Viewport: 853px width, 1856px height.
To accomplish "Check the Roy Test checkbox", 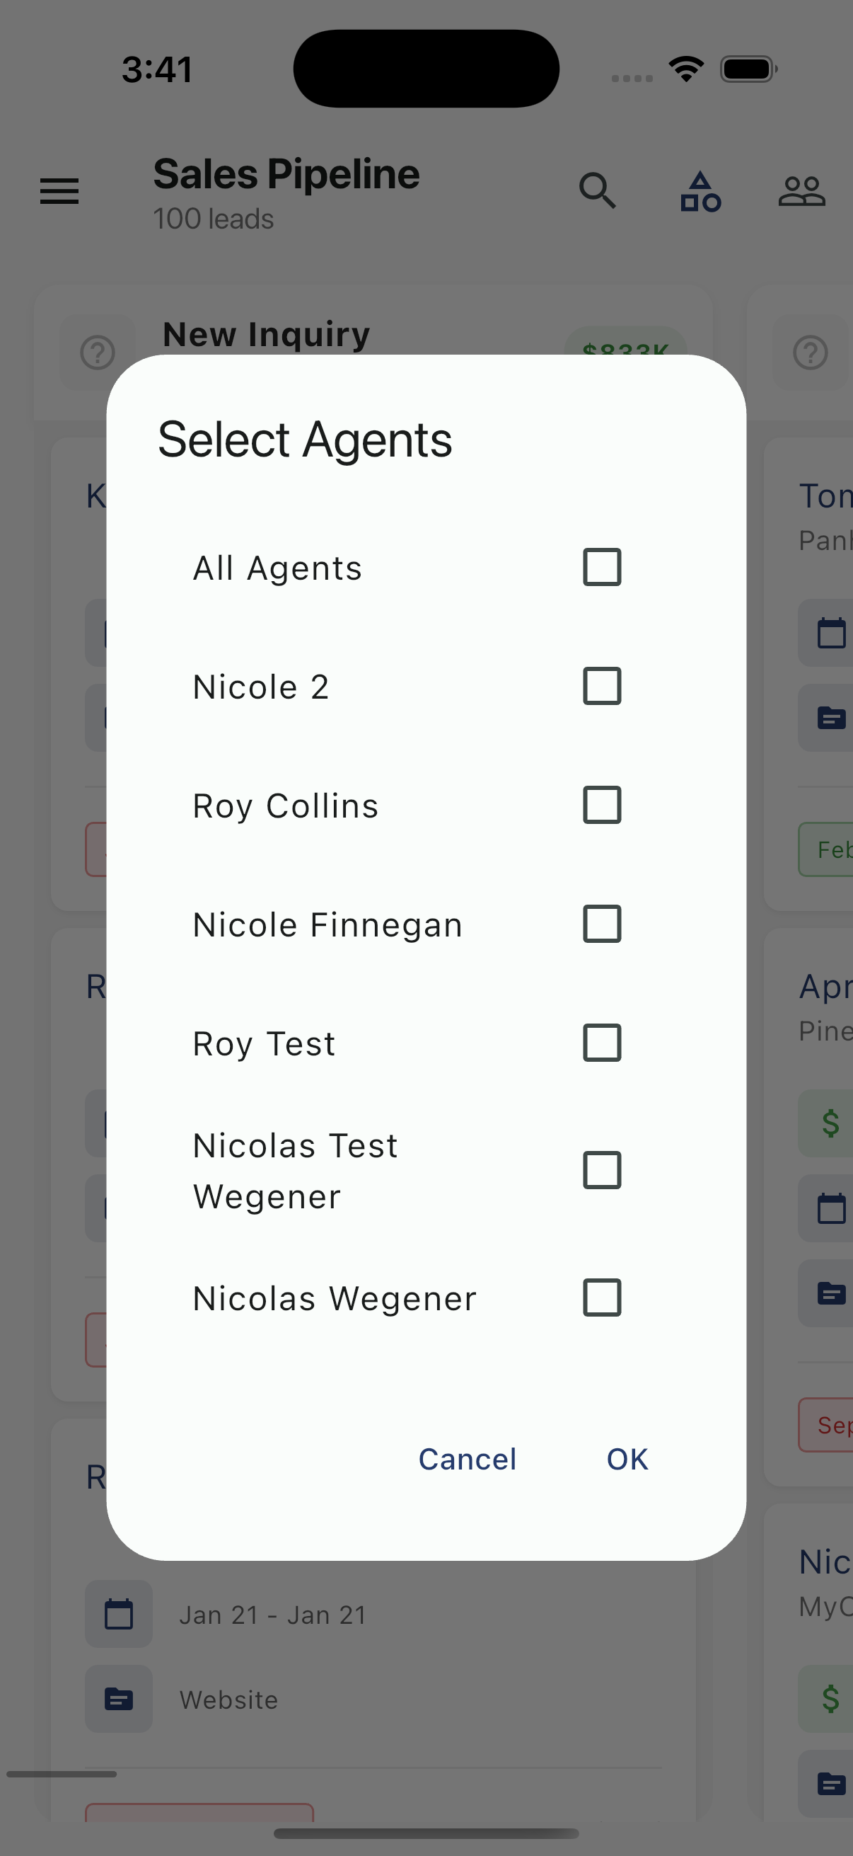I will click(602, 1043).
